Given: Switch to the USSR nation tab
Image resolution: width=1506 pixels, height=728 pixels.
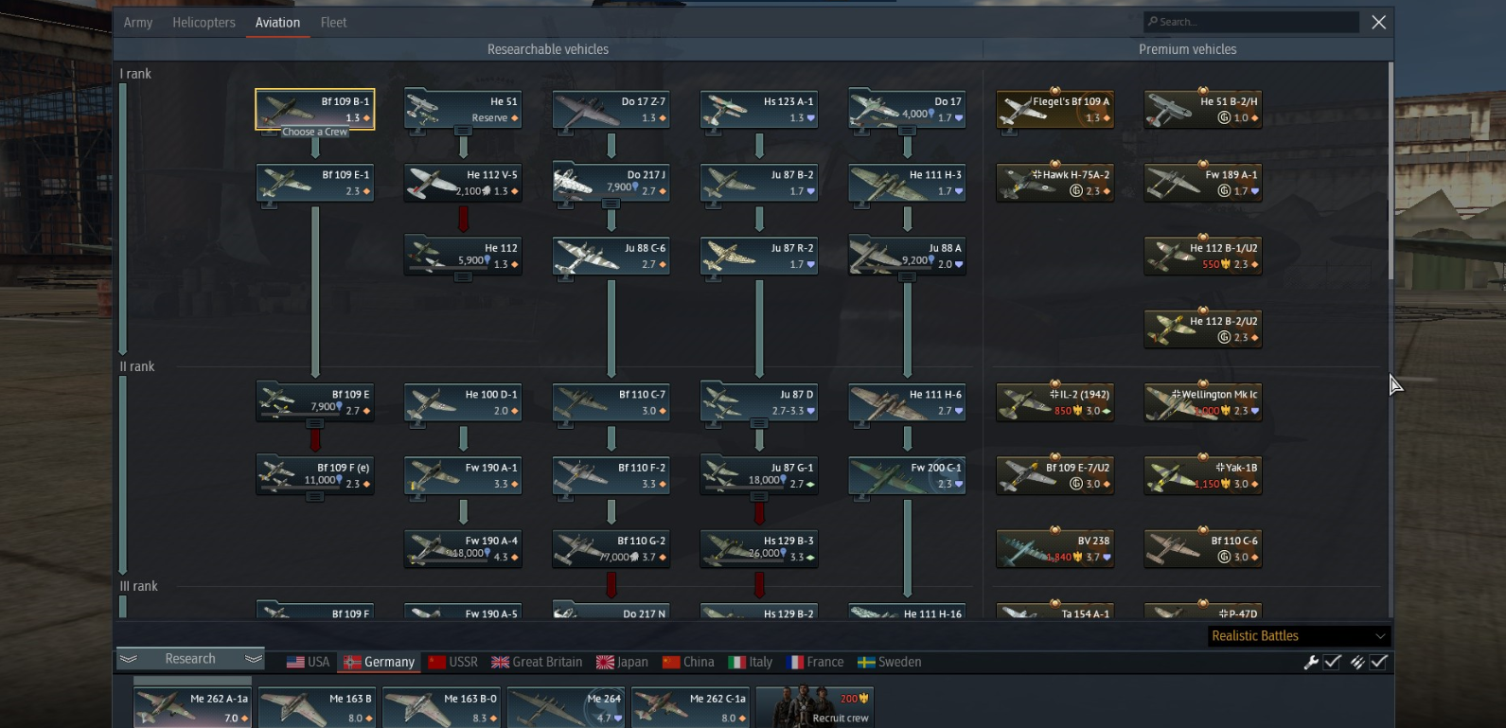Looking at the screenshot, I should coord(452,662).
